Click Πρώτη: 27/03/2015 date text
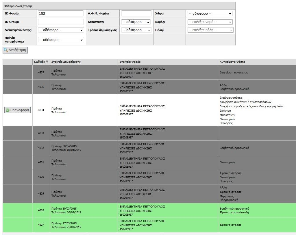Viewport: 296px width, 235px height. pyautogui.click(x=64, y=223)
